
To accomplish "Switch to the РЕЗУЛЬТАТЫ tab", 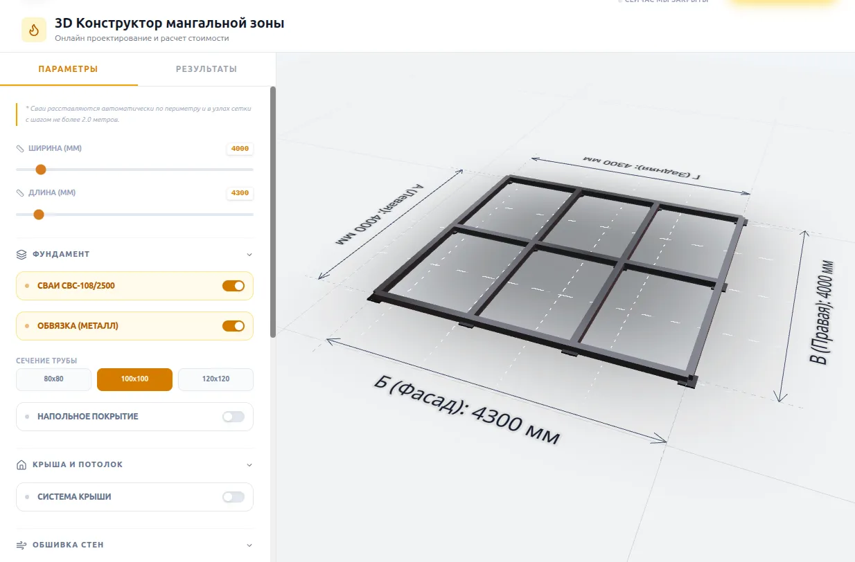I will pos(206,69).
